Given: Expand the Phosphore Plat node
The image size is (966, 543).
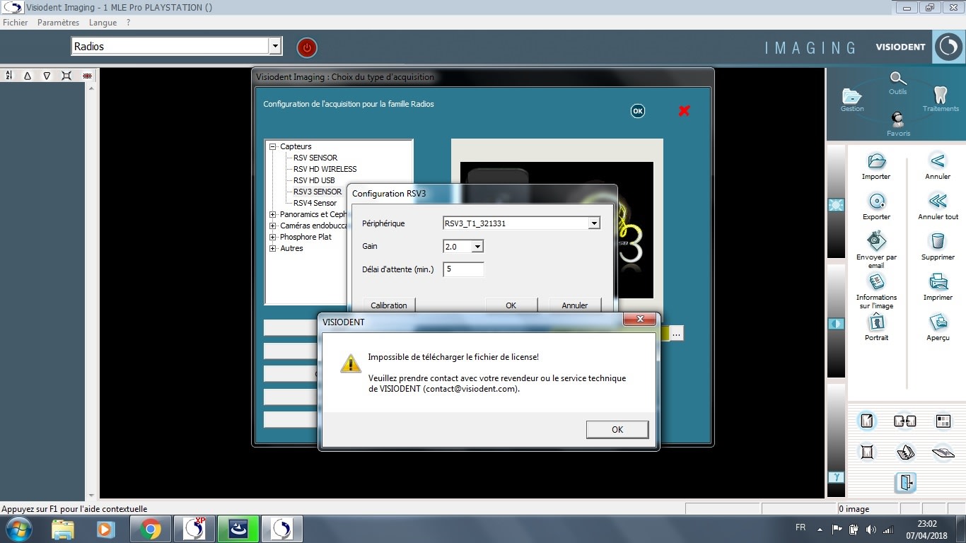Looking at the screenshot, I should [x=273, y=237].
